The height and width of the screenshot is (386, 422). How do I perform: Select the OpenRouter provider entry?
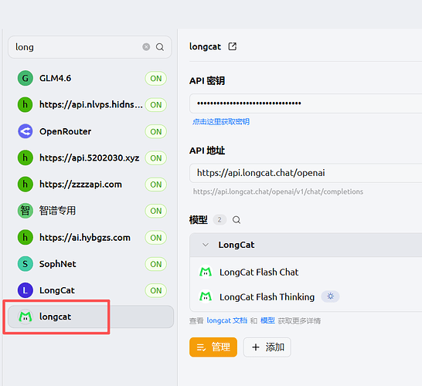91,131
